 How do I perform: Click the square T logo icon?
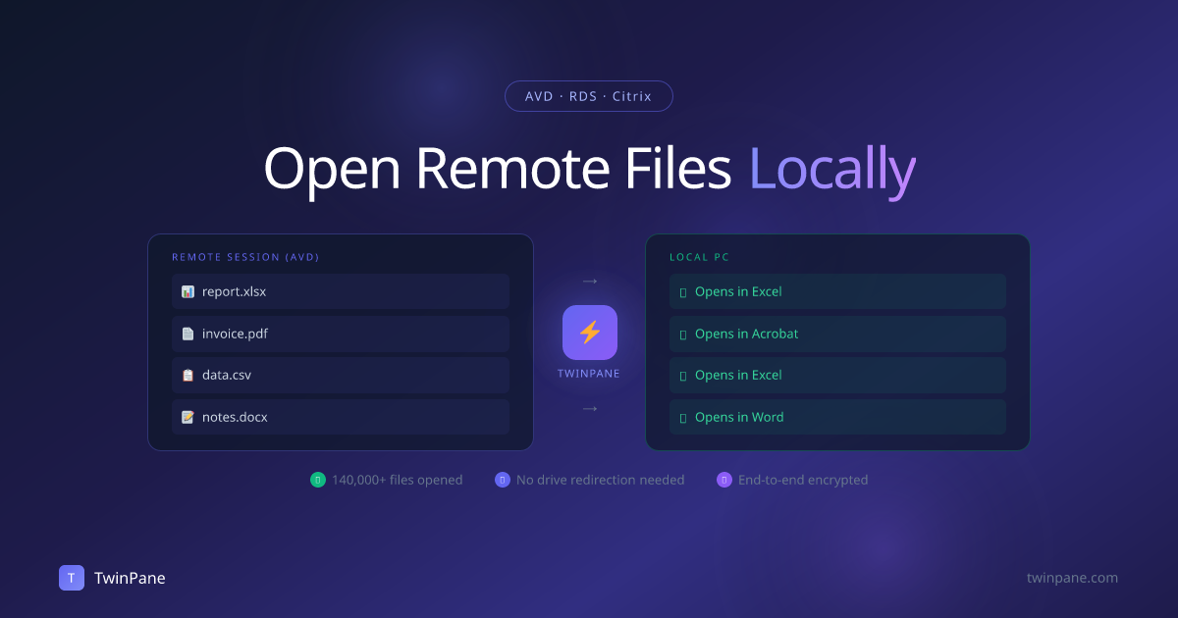(72, 578)
